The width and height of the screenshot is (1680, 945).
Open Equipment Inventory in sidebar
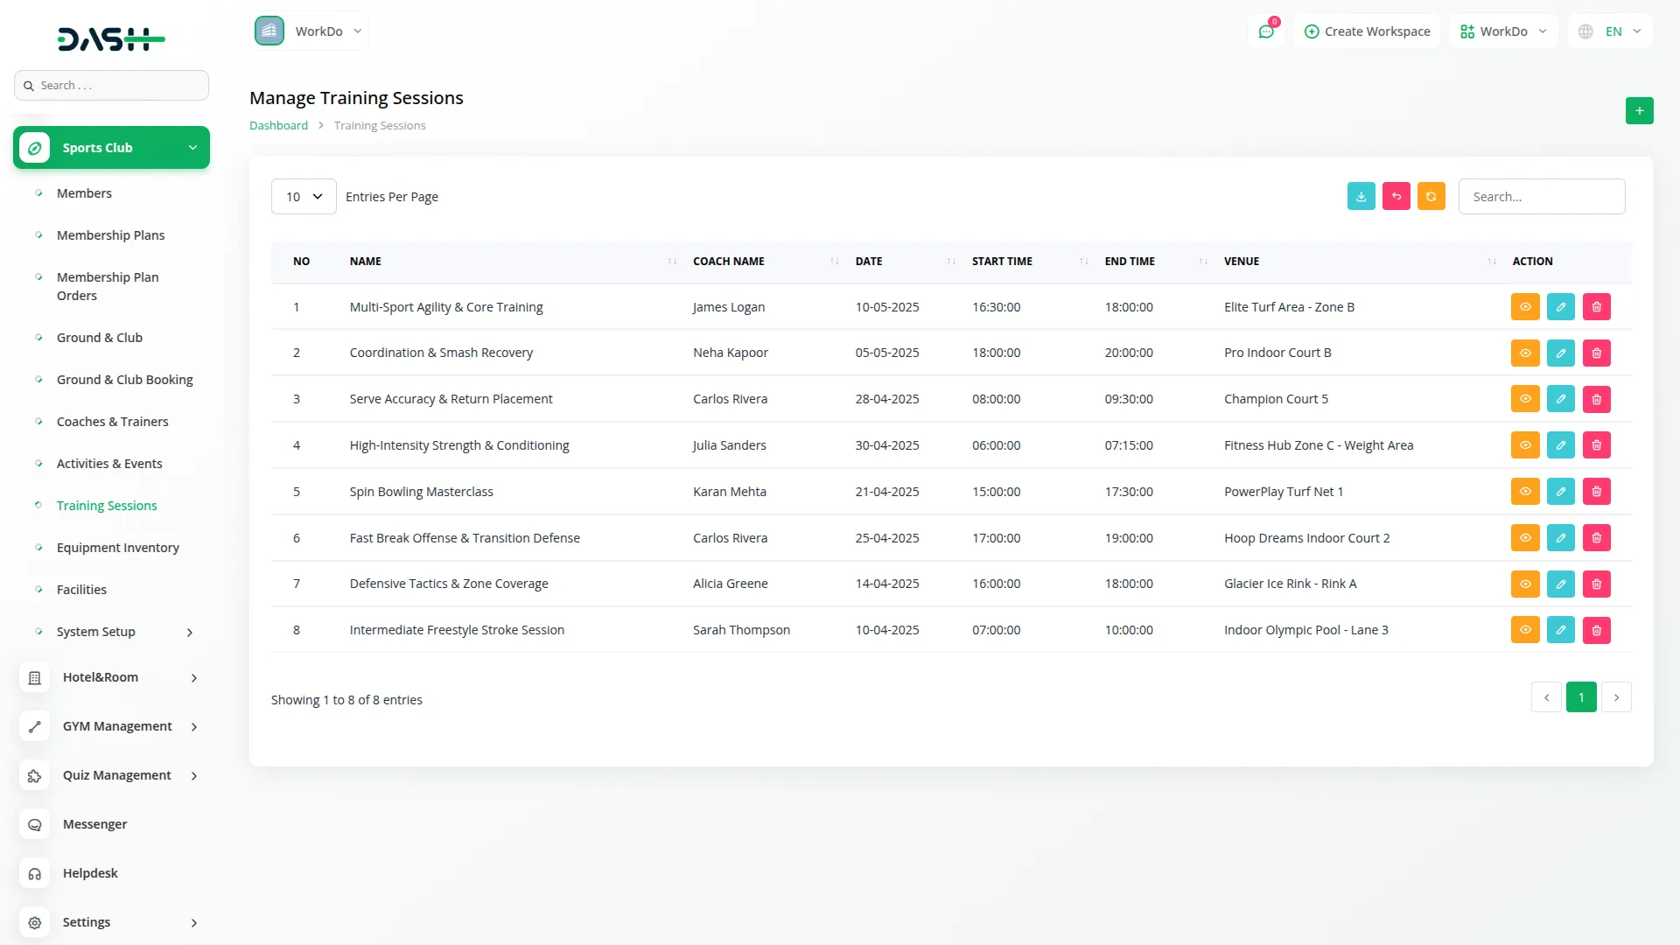117,548
